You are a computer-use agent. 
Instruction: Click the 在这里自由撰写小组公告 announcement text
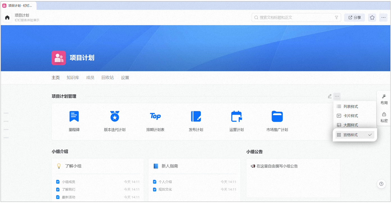pyautogui.click(x=277, y=166)
